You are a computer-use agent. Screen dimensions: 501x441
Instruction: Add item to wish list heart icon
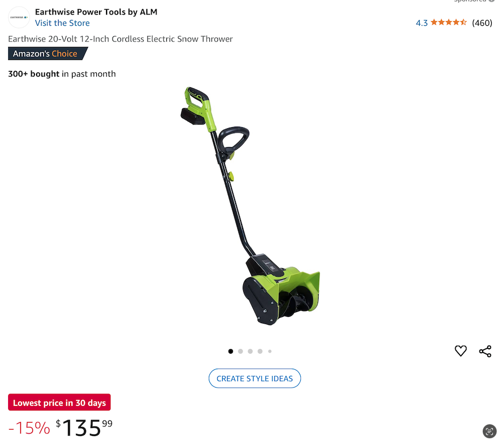click(461, 351)
